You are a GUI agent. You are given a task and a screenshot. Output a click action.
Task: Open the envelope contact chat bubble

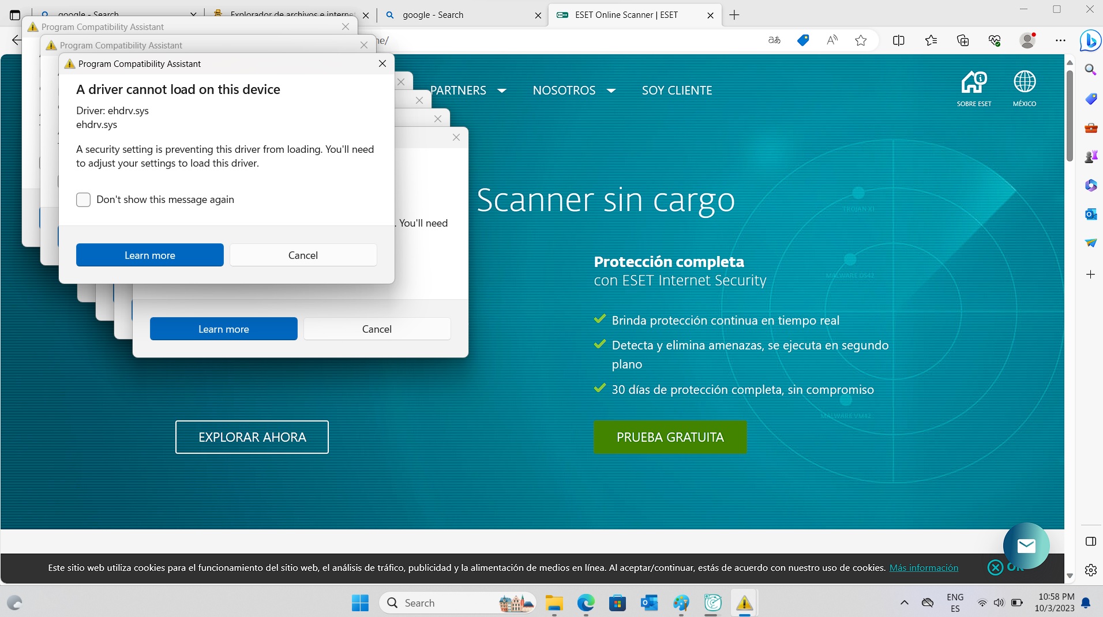[x=1026, y=545]
